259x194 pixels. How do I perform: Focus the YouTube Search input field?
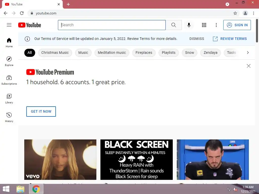click(112, 25)
